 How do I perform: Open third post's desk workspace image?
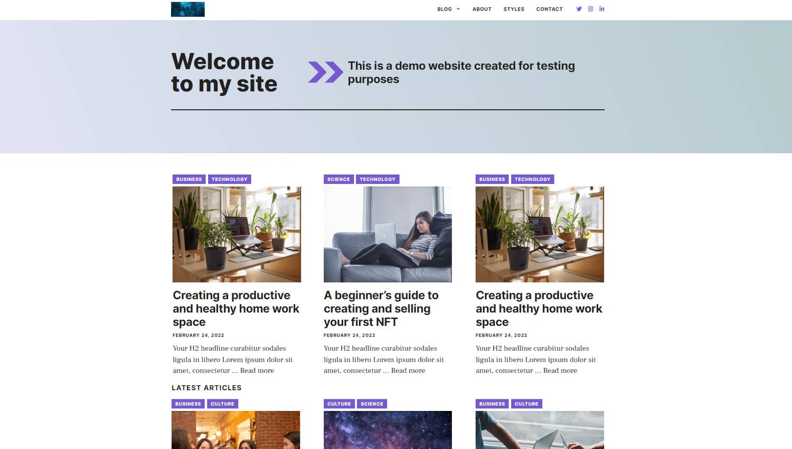[x=540, y=234]
